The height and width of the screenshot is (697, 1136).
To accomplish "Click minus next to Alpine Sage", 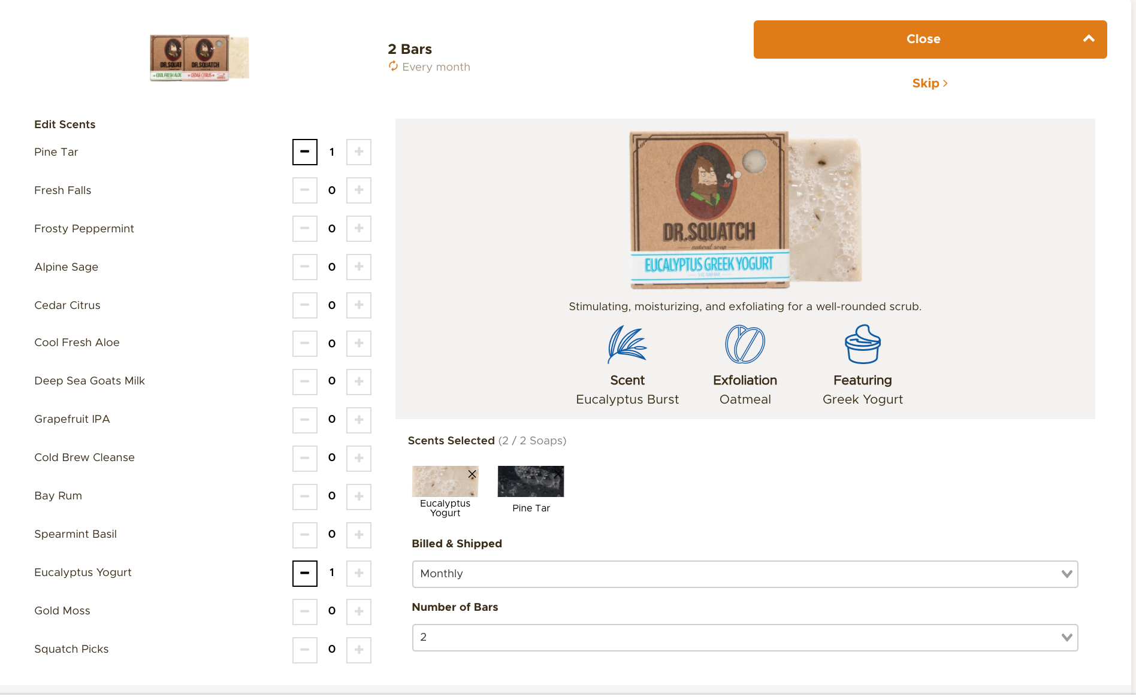I will pos(305,267).
